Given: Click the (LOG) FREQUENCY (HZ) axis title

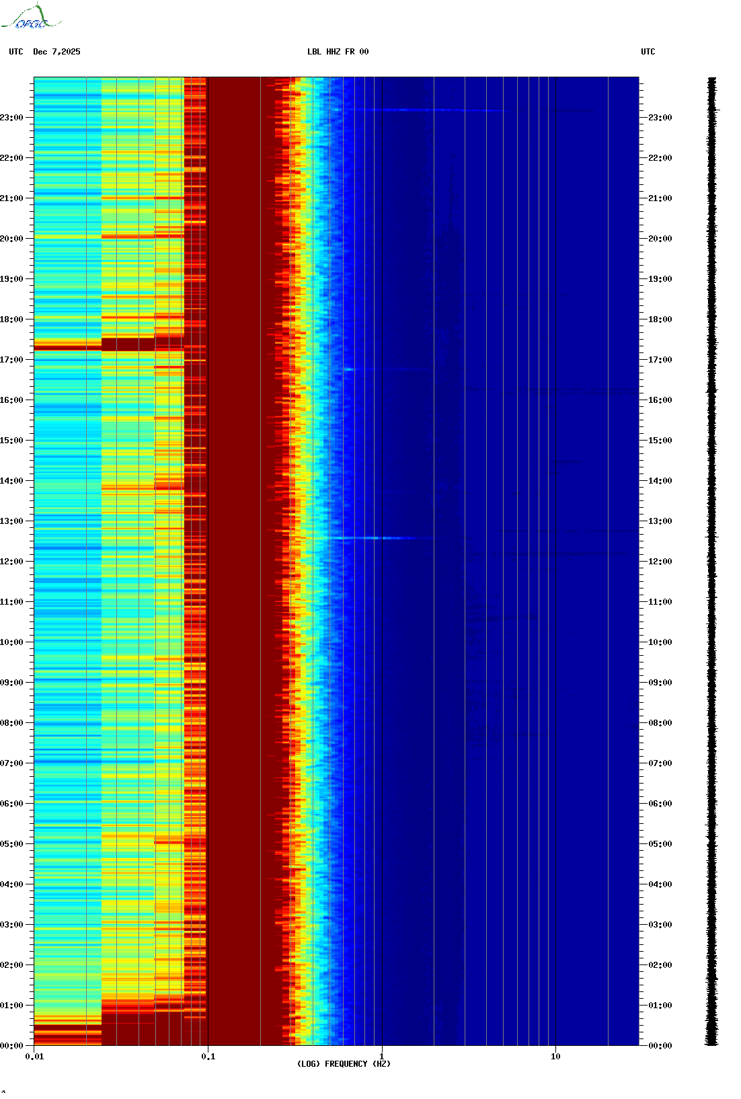Looking at the screenshot, I should (344, 1064).
